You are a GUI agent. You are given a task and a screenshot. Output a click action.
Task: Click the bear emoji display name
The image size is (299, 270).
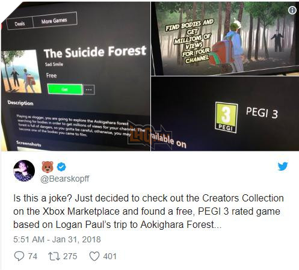coord(48,167)
